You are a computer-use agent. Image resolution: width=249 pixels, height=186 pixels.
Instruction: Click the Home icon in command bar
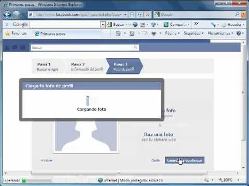(118, 33)
